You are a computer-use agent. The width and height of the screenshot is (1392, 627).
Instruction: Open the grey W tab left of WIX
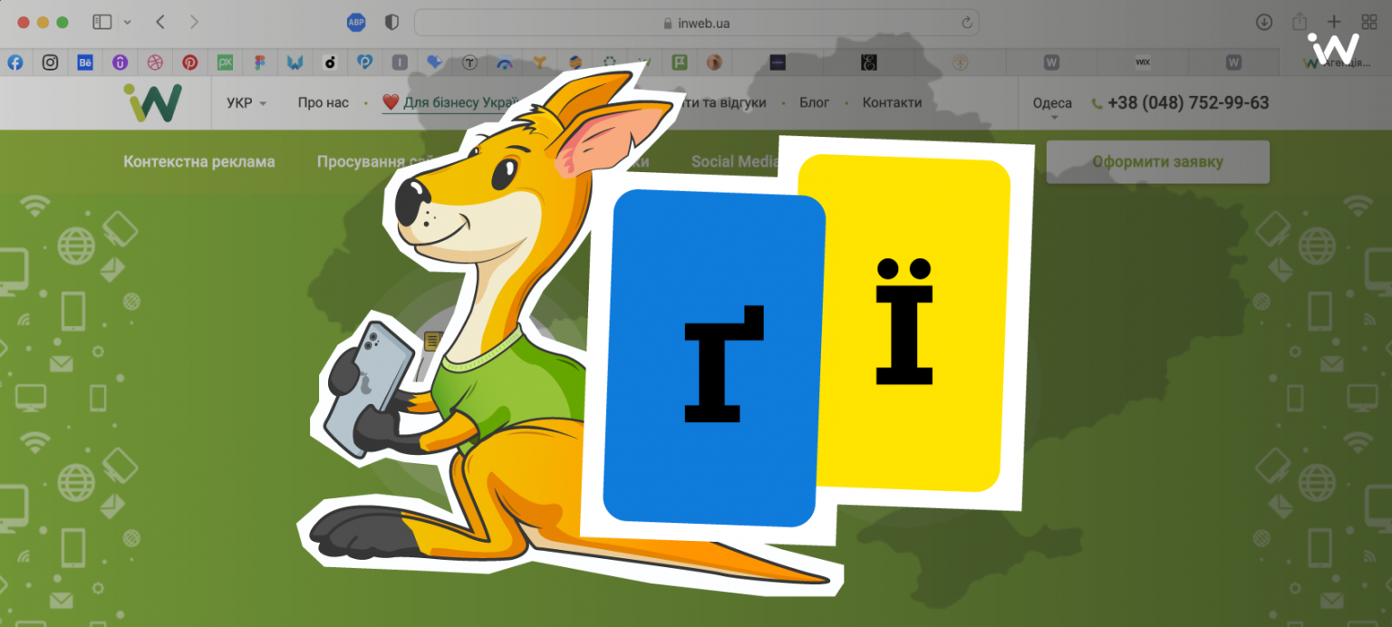[x=1051, y=63]
